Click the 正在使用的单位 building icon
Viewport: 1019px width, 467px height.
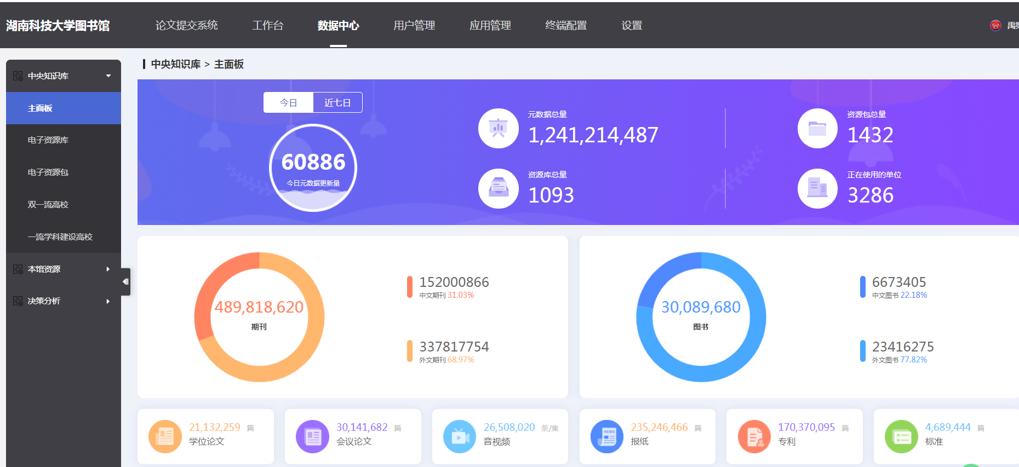click(x=817, y=188)
